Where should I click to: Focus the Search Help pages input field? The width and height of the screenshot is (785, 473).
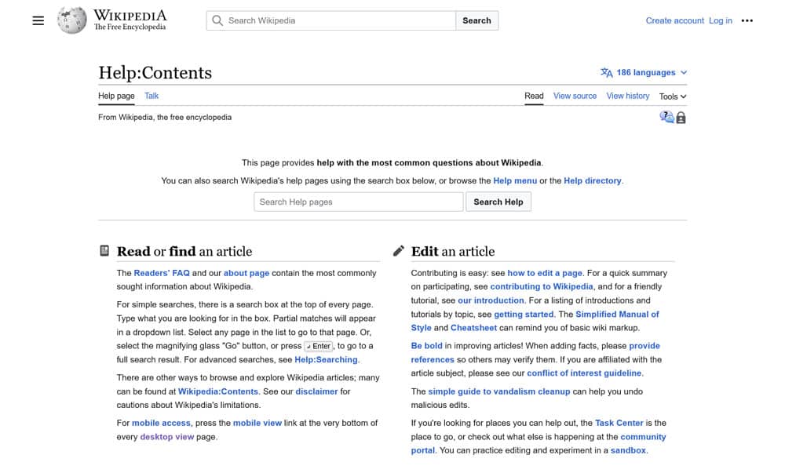[x=359, y=202]
